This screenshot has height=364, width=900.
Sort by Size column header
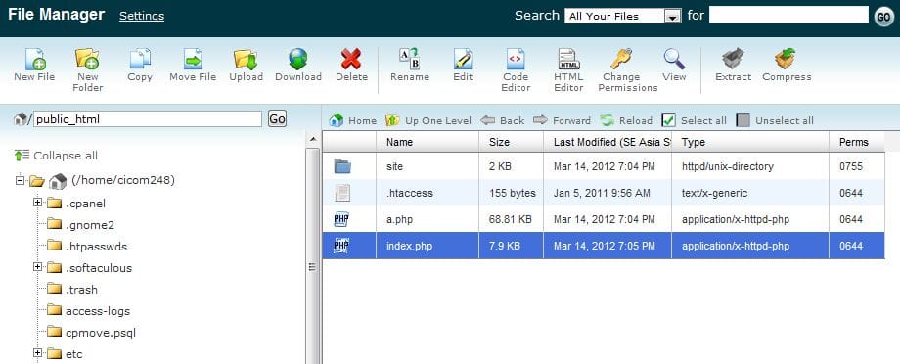(x=511, y=142)
